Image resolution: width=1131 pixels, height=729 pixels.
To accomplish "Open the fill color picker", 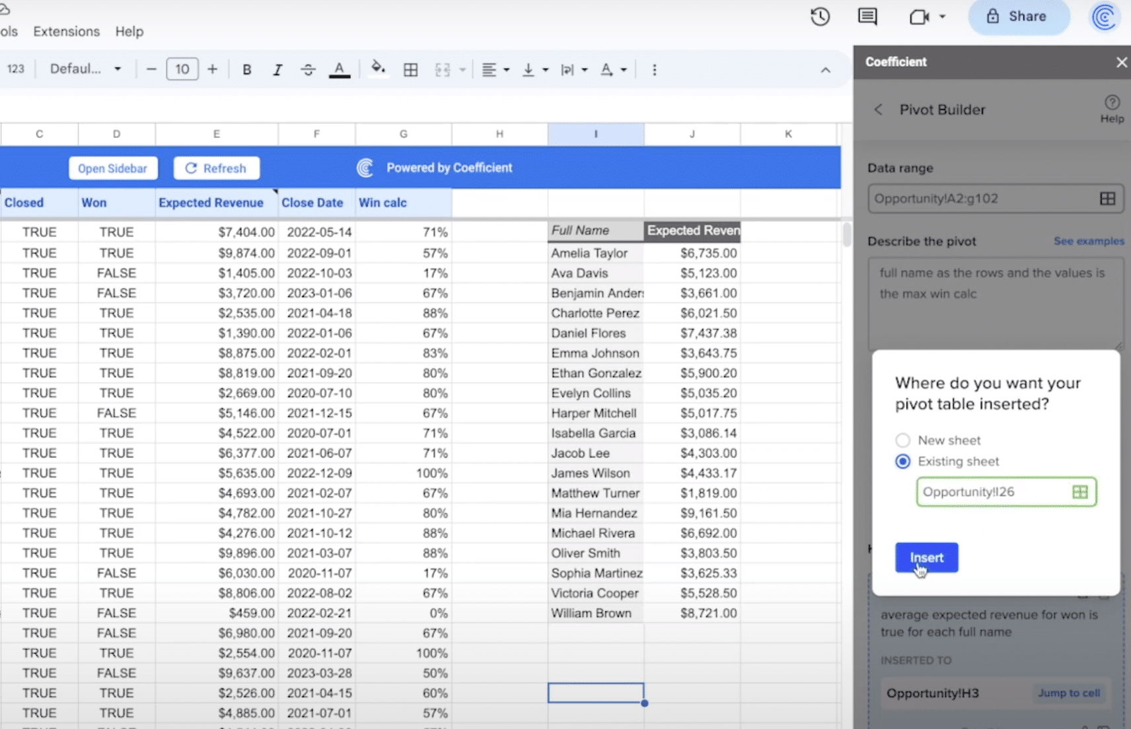I will tap(378, 69).
